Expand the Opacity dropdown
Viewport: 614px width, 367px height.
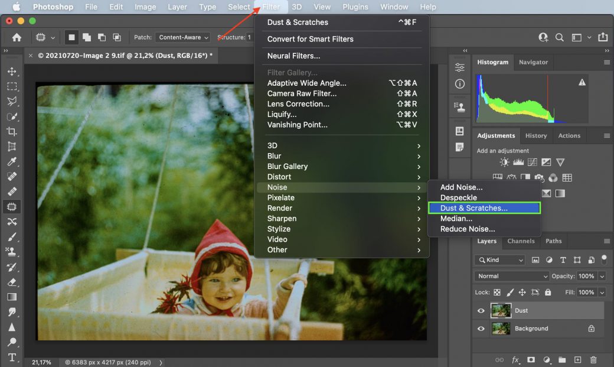601,276
